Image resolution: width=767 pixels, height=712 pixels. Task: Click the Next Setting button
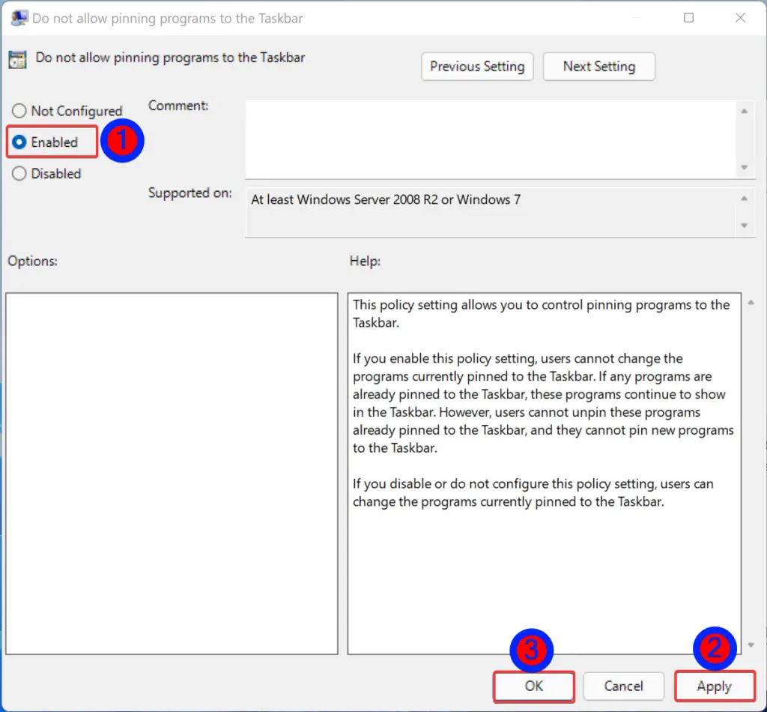click(598, 66)
